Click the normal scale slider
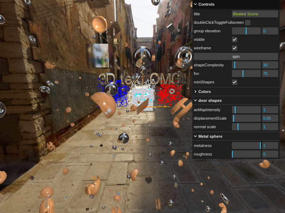 tap(246, 127)
